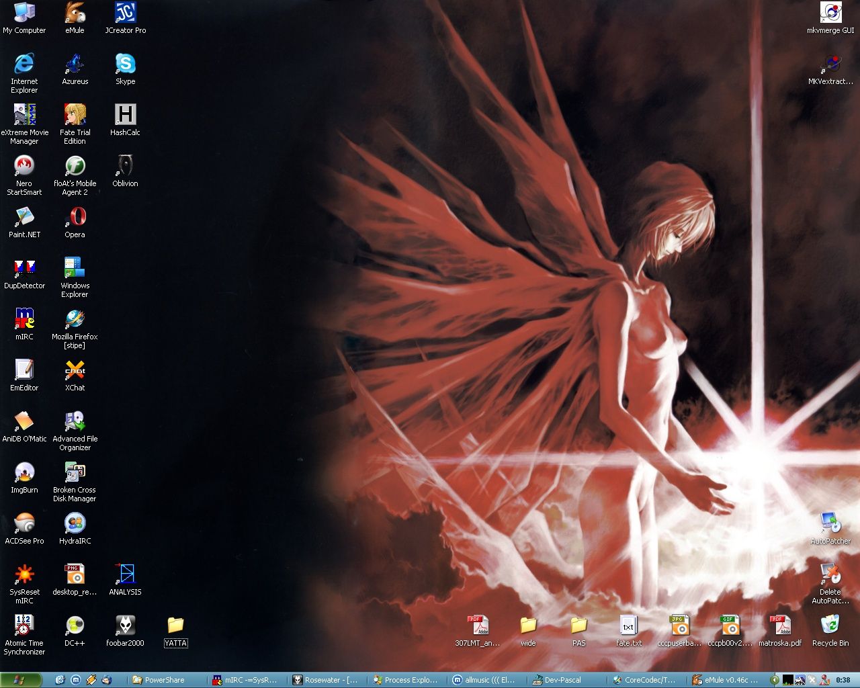Screen dimensions: 860x688
Task: Click the Thunderbird quick launch icon
Action: pyautogui.click(x=106, y=680)
